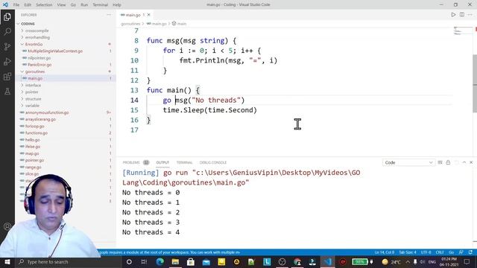Open Mail app from taskbar
The height and width of the screenshot is (268, 477).
(x=206, y=261)
